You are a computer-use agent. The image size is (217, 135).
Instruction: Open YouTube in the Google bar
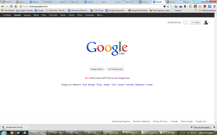[53, 15]
